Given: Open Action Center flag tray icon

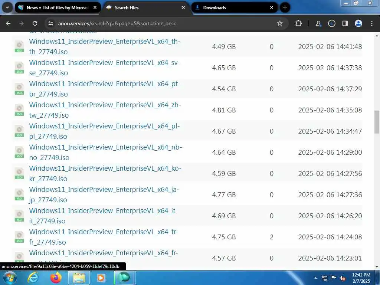Looking at the screenshot, I should click(334, 278).
